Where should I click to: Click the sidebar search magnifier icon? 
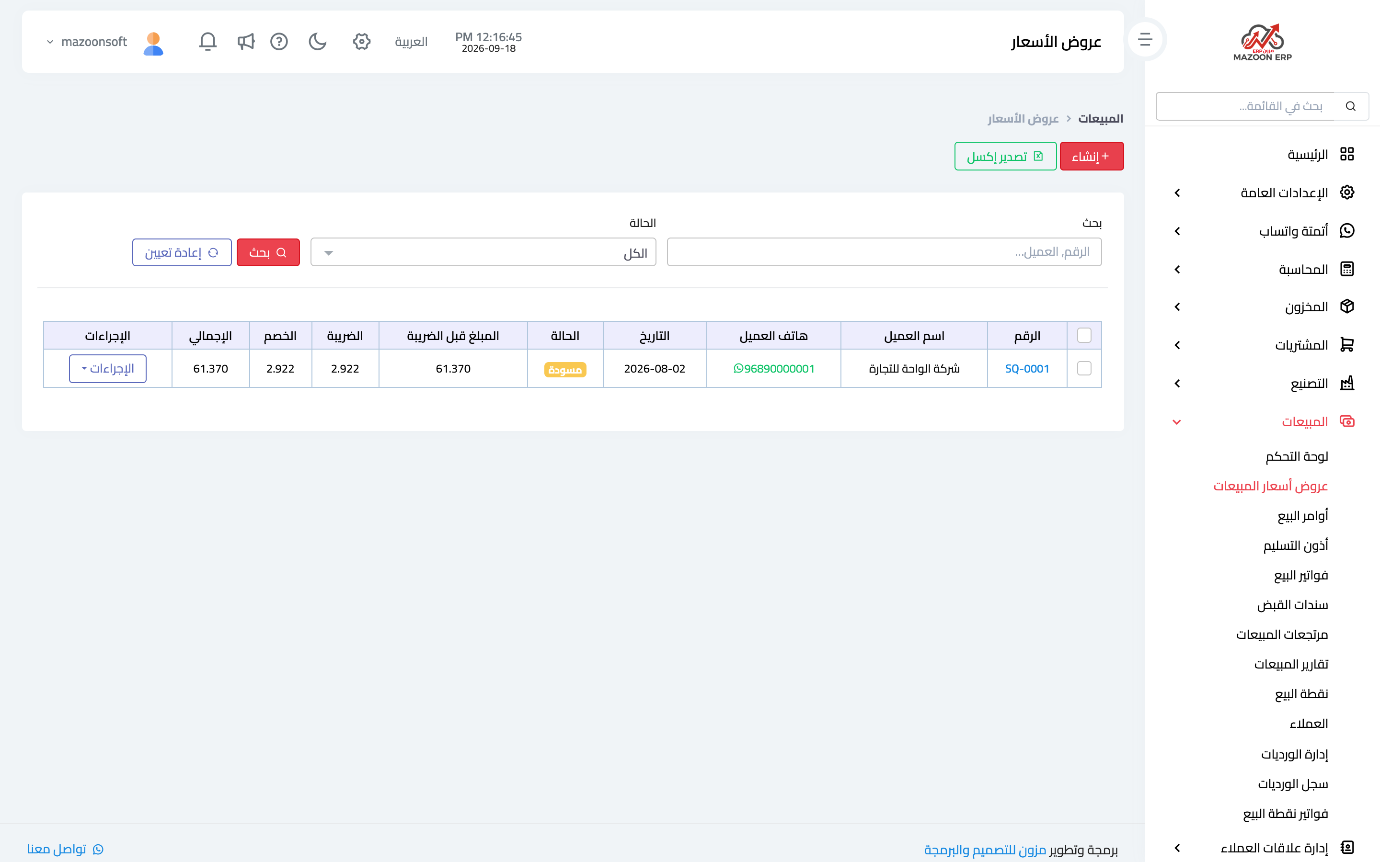pyautogui.click(x=1350, y=106)
